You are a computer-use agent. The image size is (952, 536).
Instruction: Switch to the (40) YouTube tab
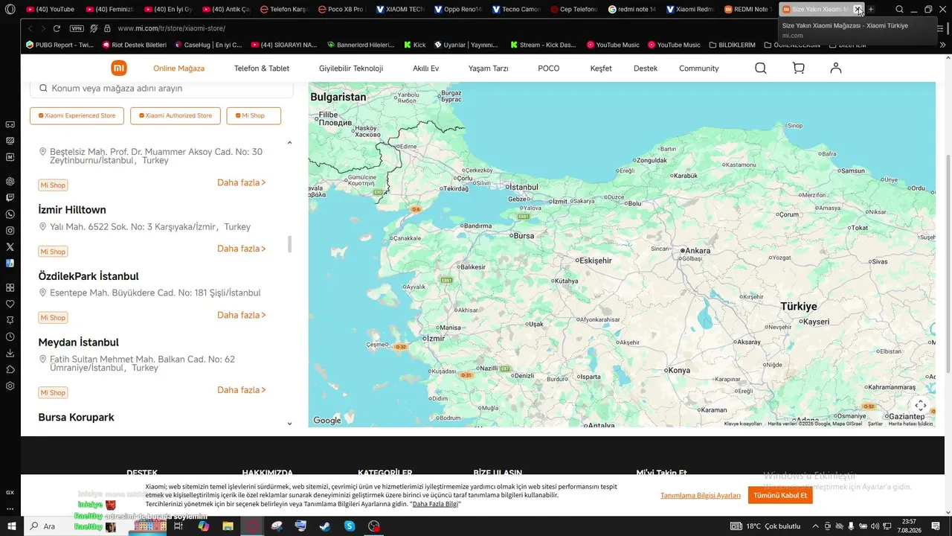51,10
